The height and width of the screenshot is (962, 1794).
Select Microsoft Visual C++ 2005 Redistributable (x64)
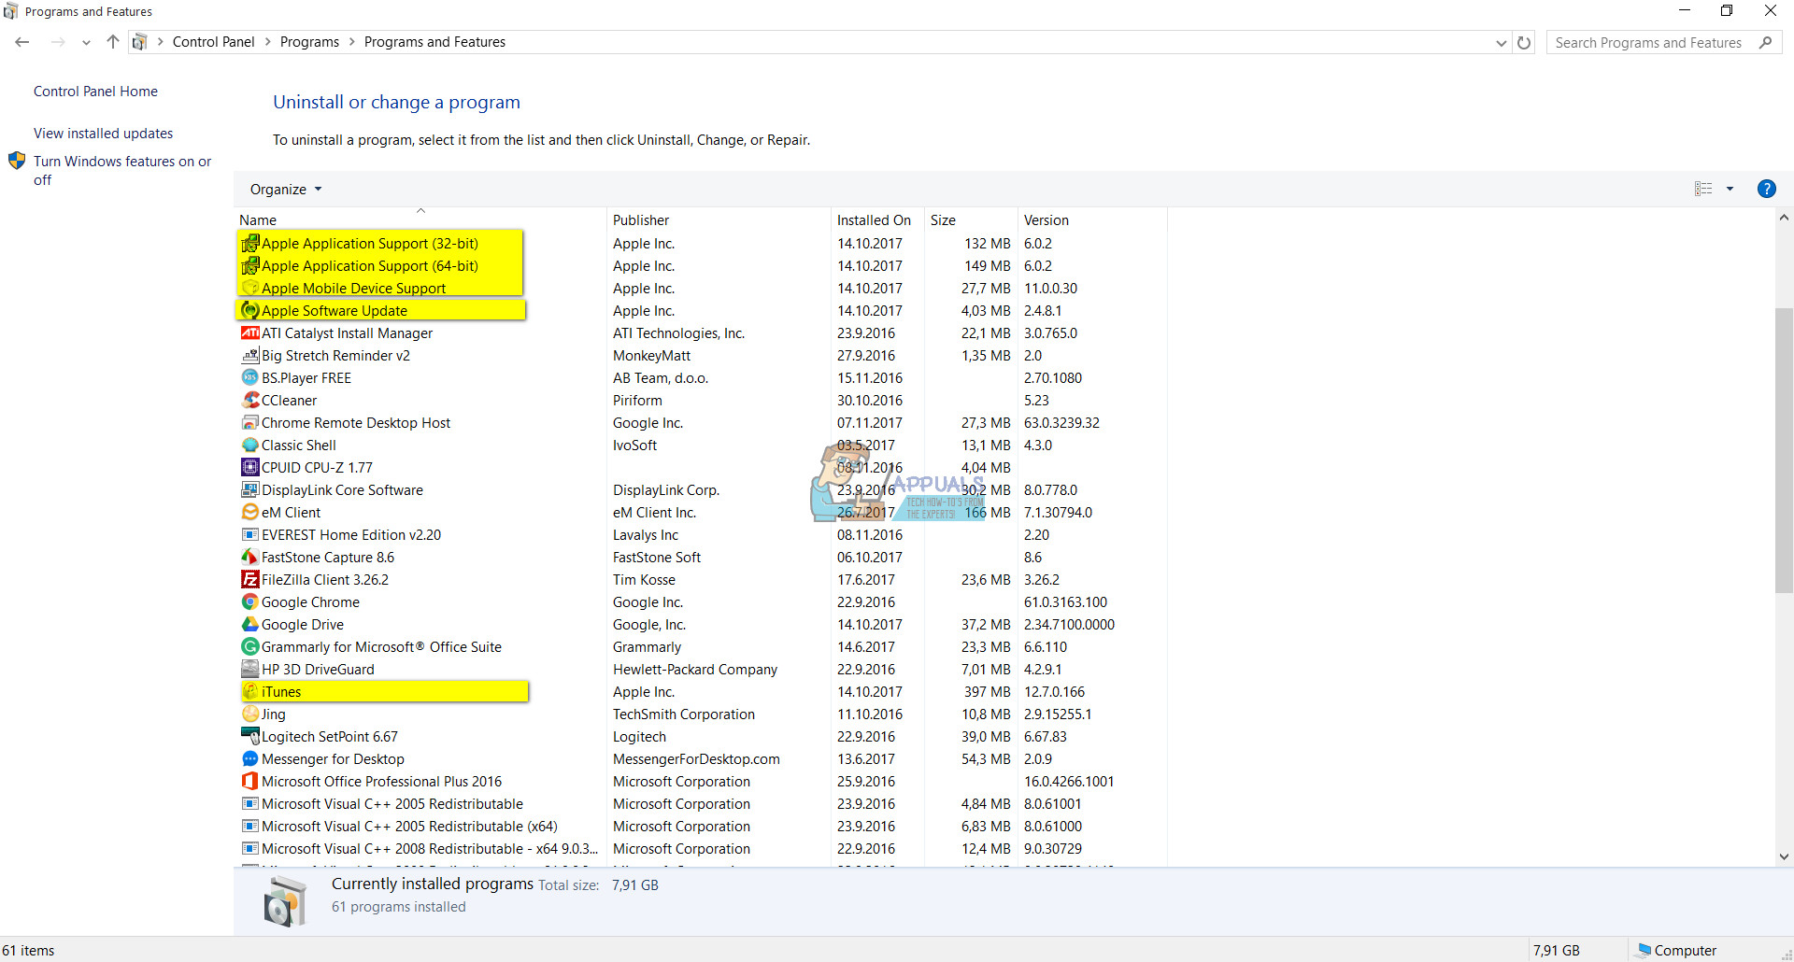click(x=409, y=827)
